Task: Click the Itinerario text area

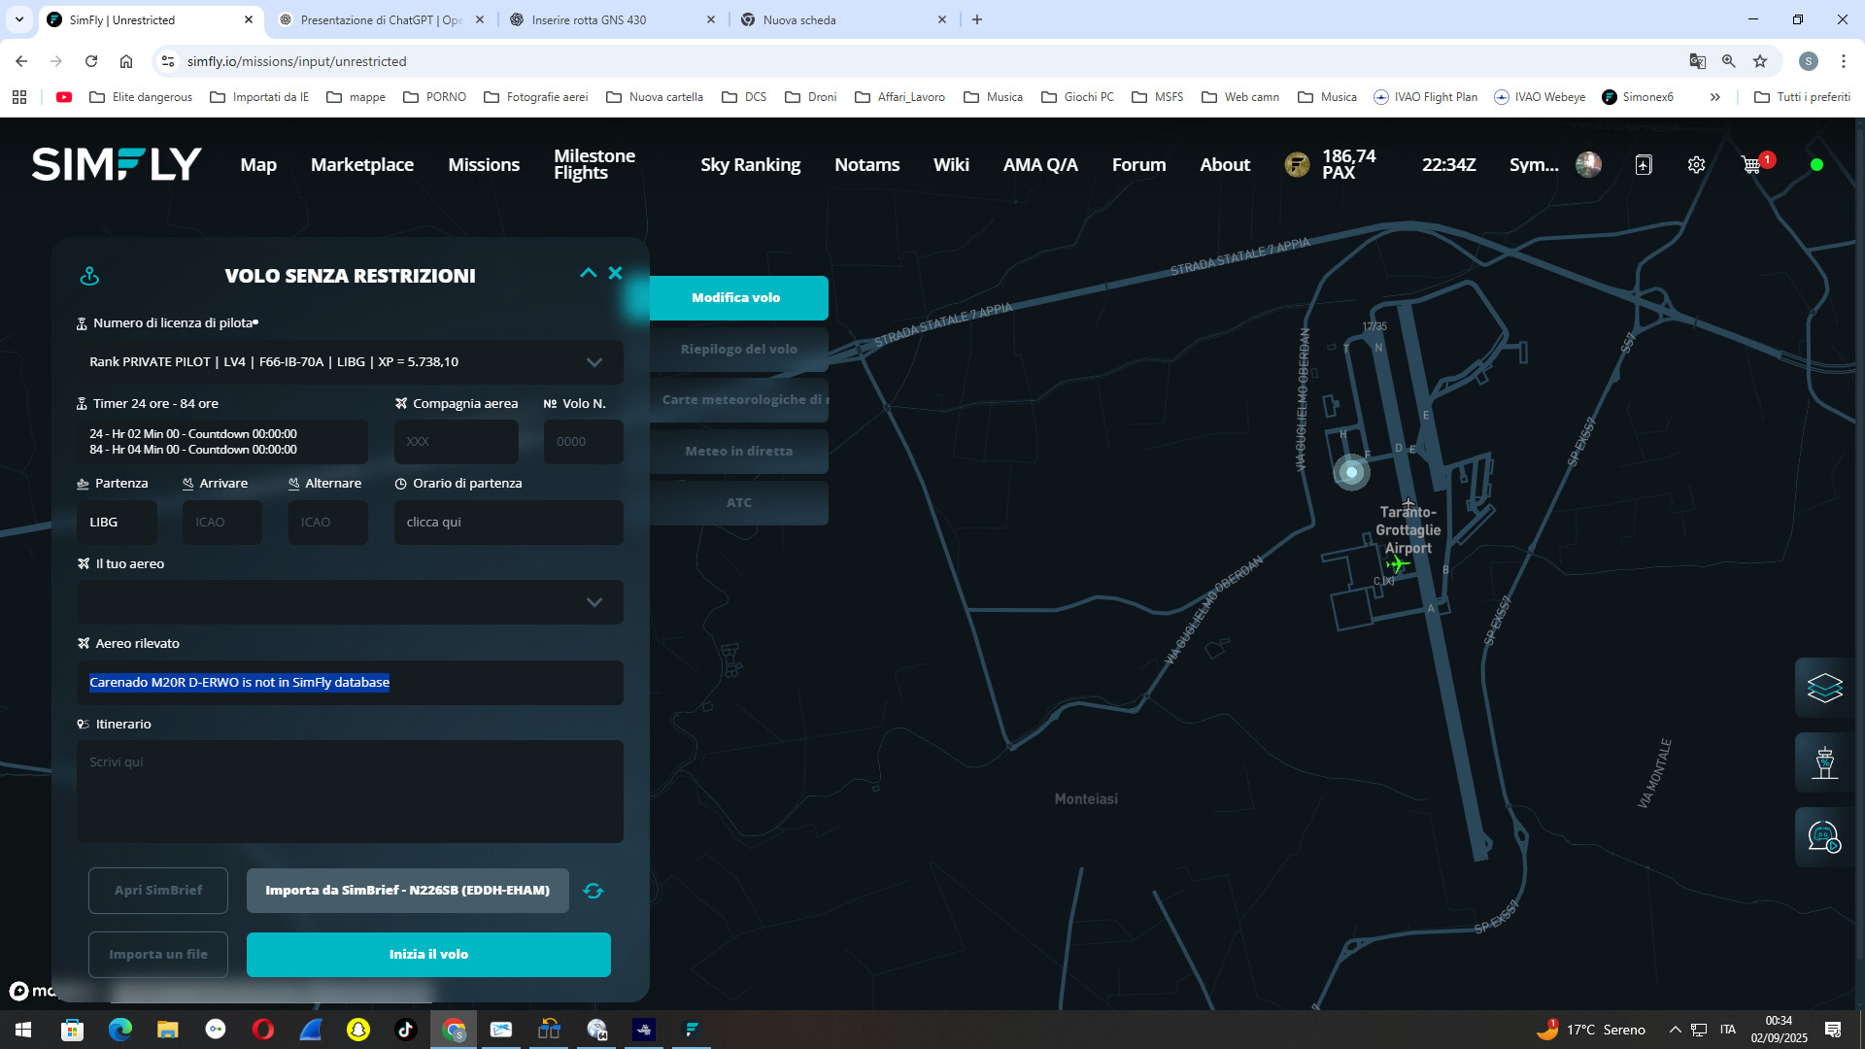Action: 350,791
